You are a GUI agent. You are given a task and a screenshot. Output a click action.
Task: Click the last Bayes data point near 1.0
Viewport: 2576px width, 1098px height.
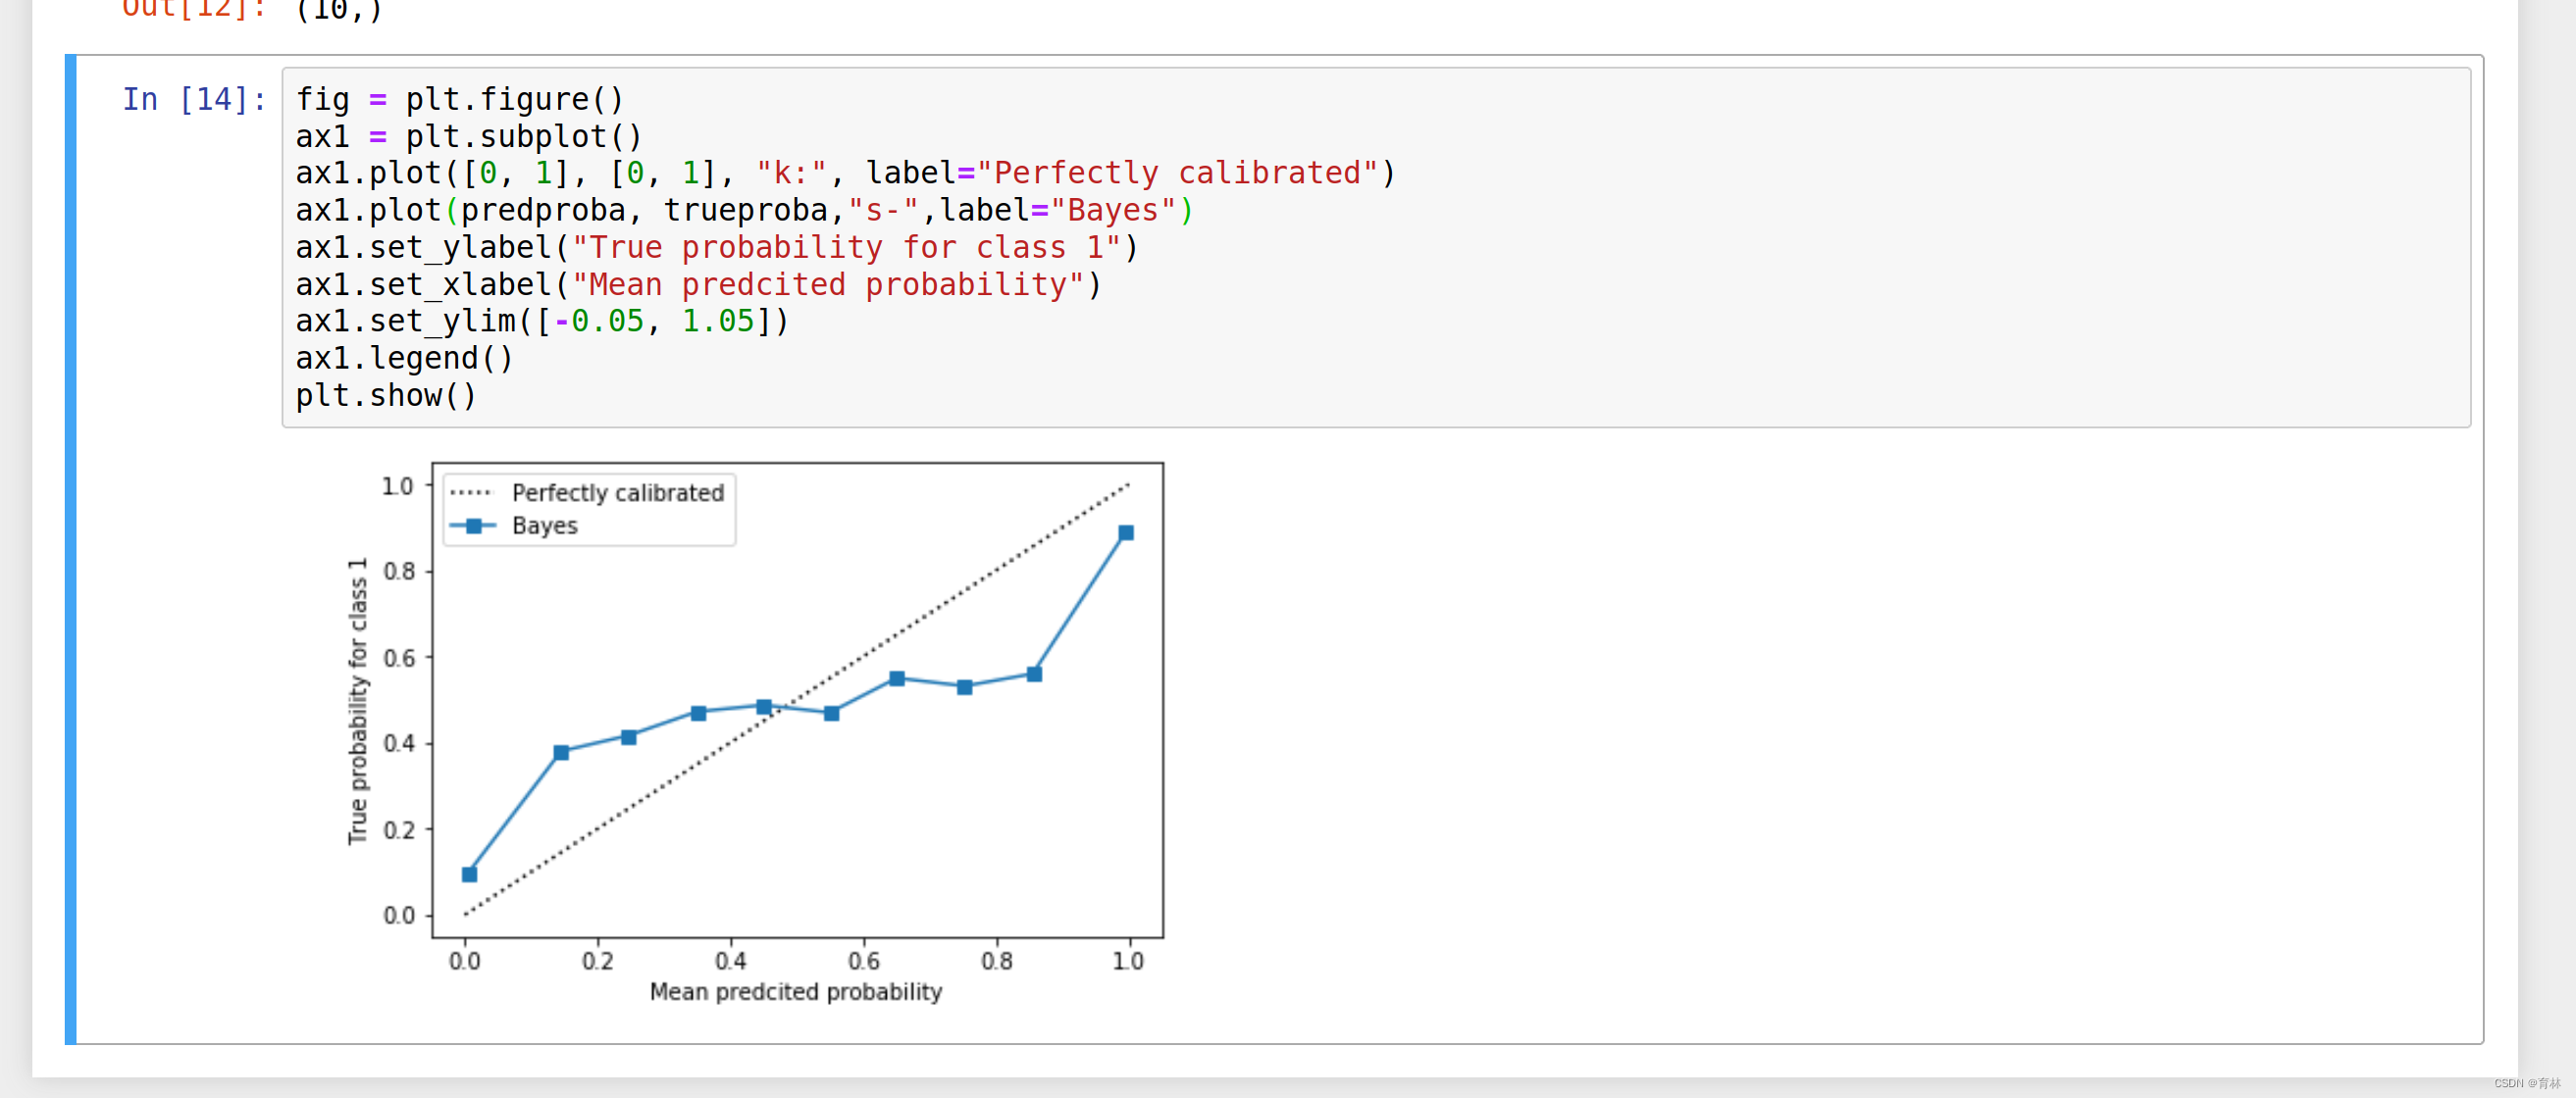coord(1126,532)
